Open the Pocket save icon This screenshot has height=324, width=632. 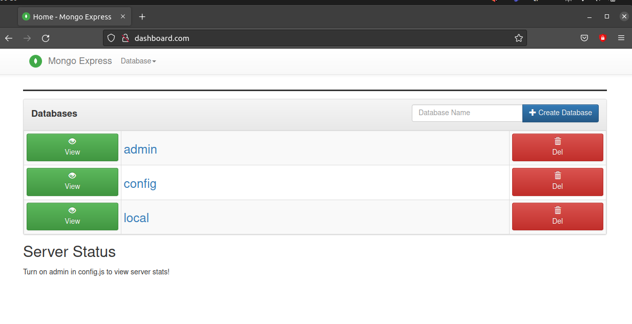pyautogui.click(x=584, y=38)
